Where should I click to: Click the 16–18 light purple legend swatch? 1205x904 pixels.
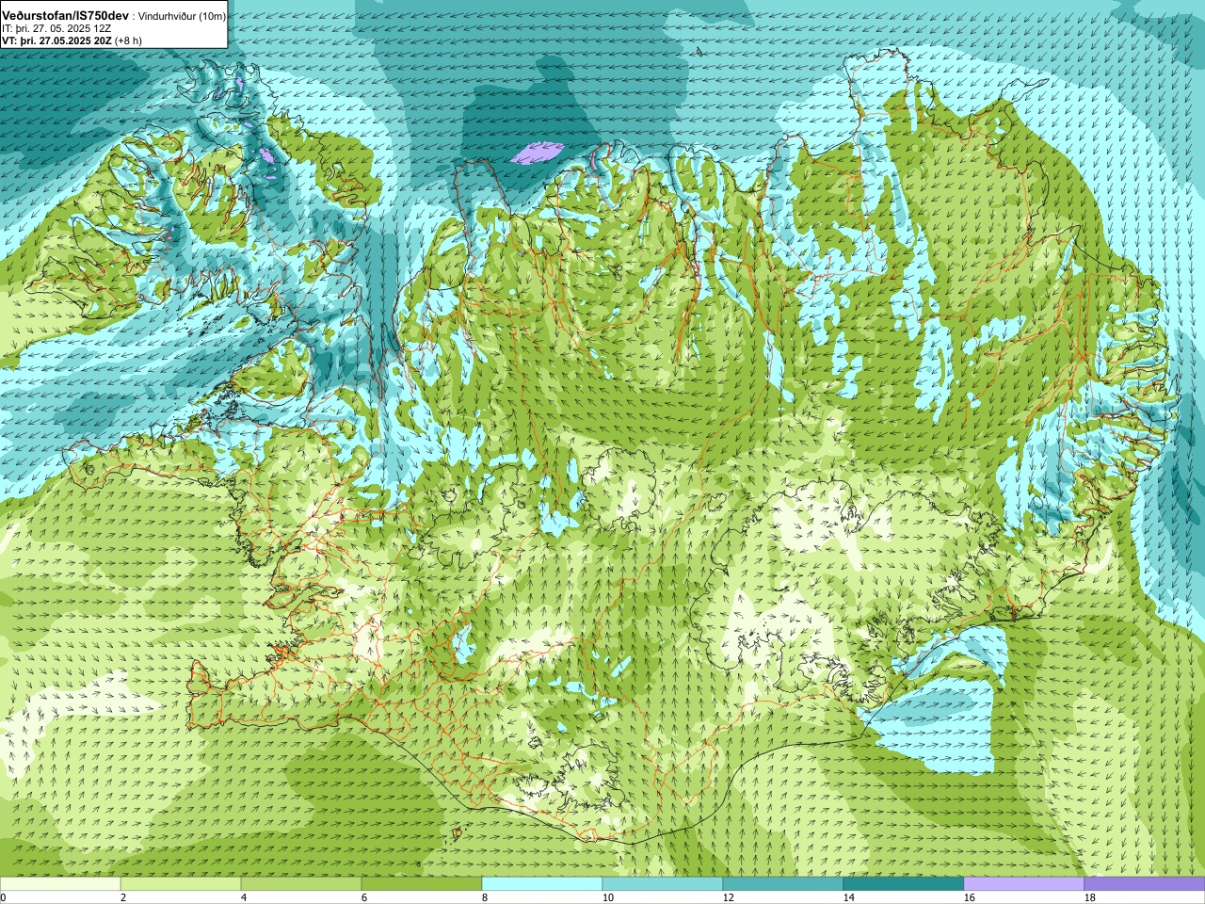[1024, 884]
